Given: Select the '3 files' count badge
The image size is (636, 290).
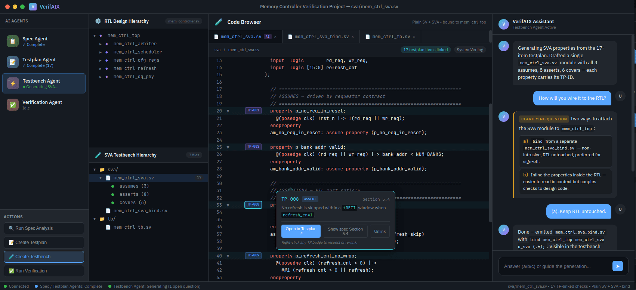Looking at the screenshot, I should point(194,155).
